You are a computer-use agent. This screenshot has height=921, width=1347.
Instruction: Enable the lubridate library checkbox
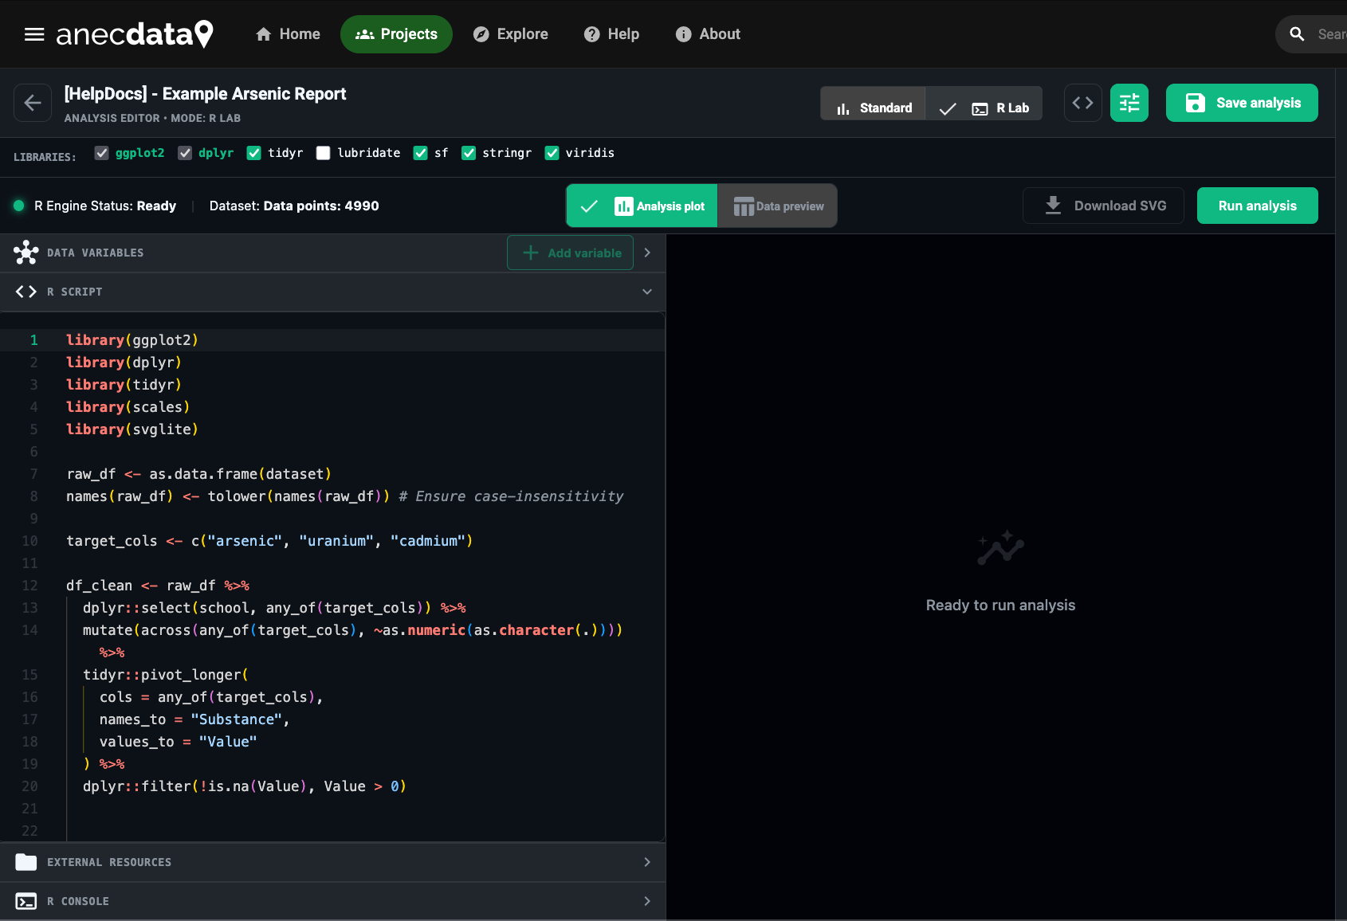point(323,153)
